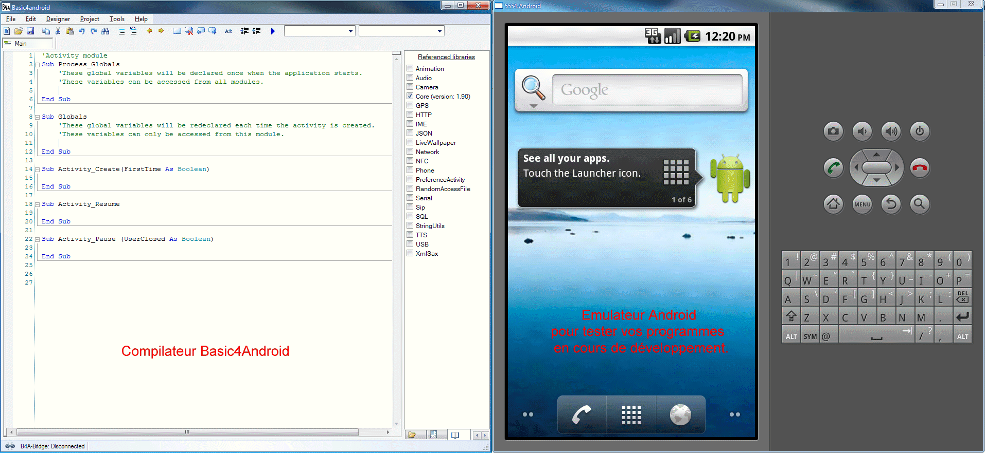Click the emulator MENU hardware button
The image size is (985, 453).
[862, 204]
